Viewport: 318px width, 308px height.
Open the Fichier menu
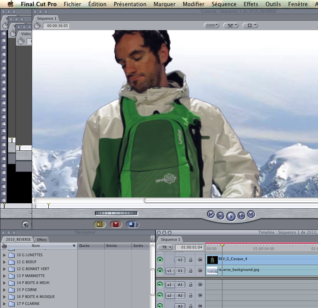(x=72, y=4)
